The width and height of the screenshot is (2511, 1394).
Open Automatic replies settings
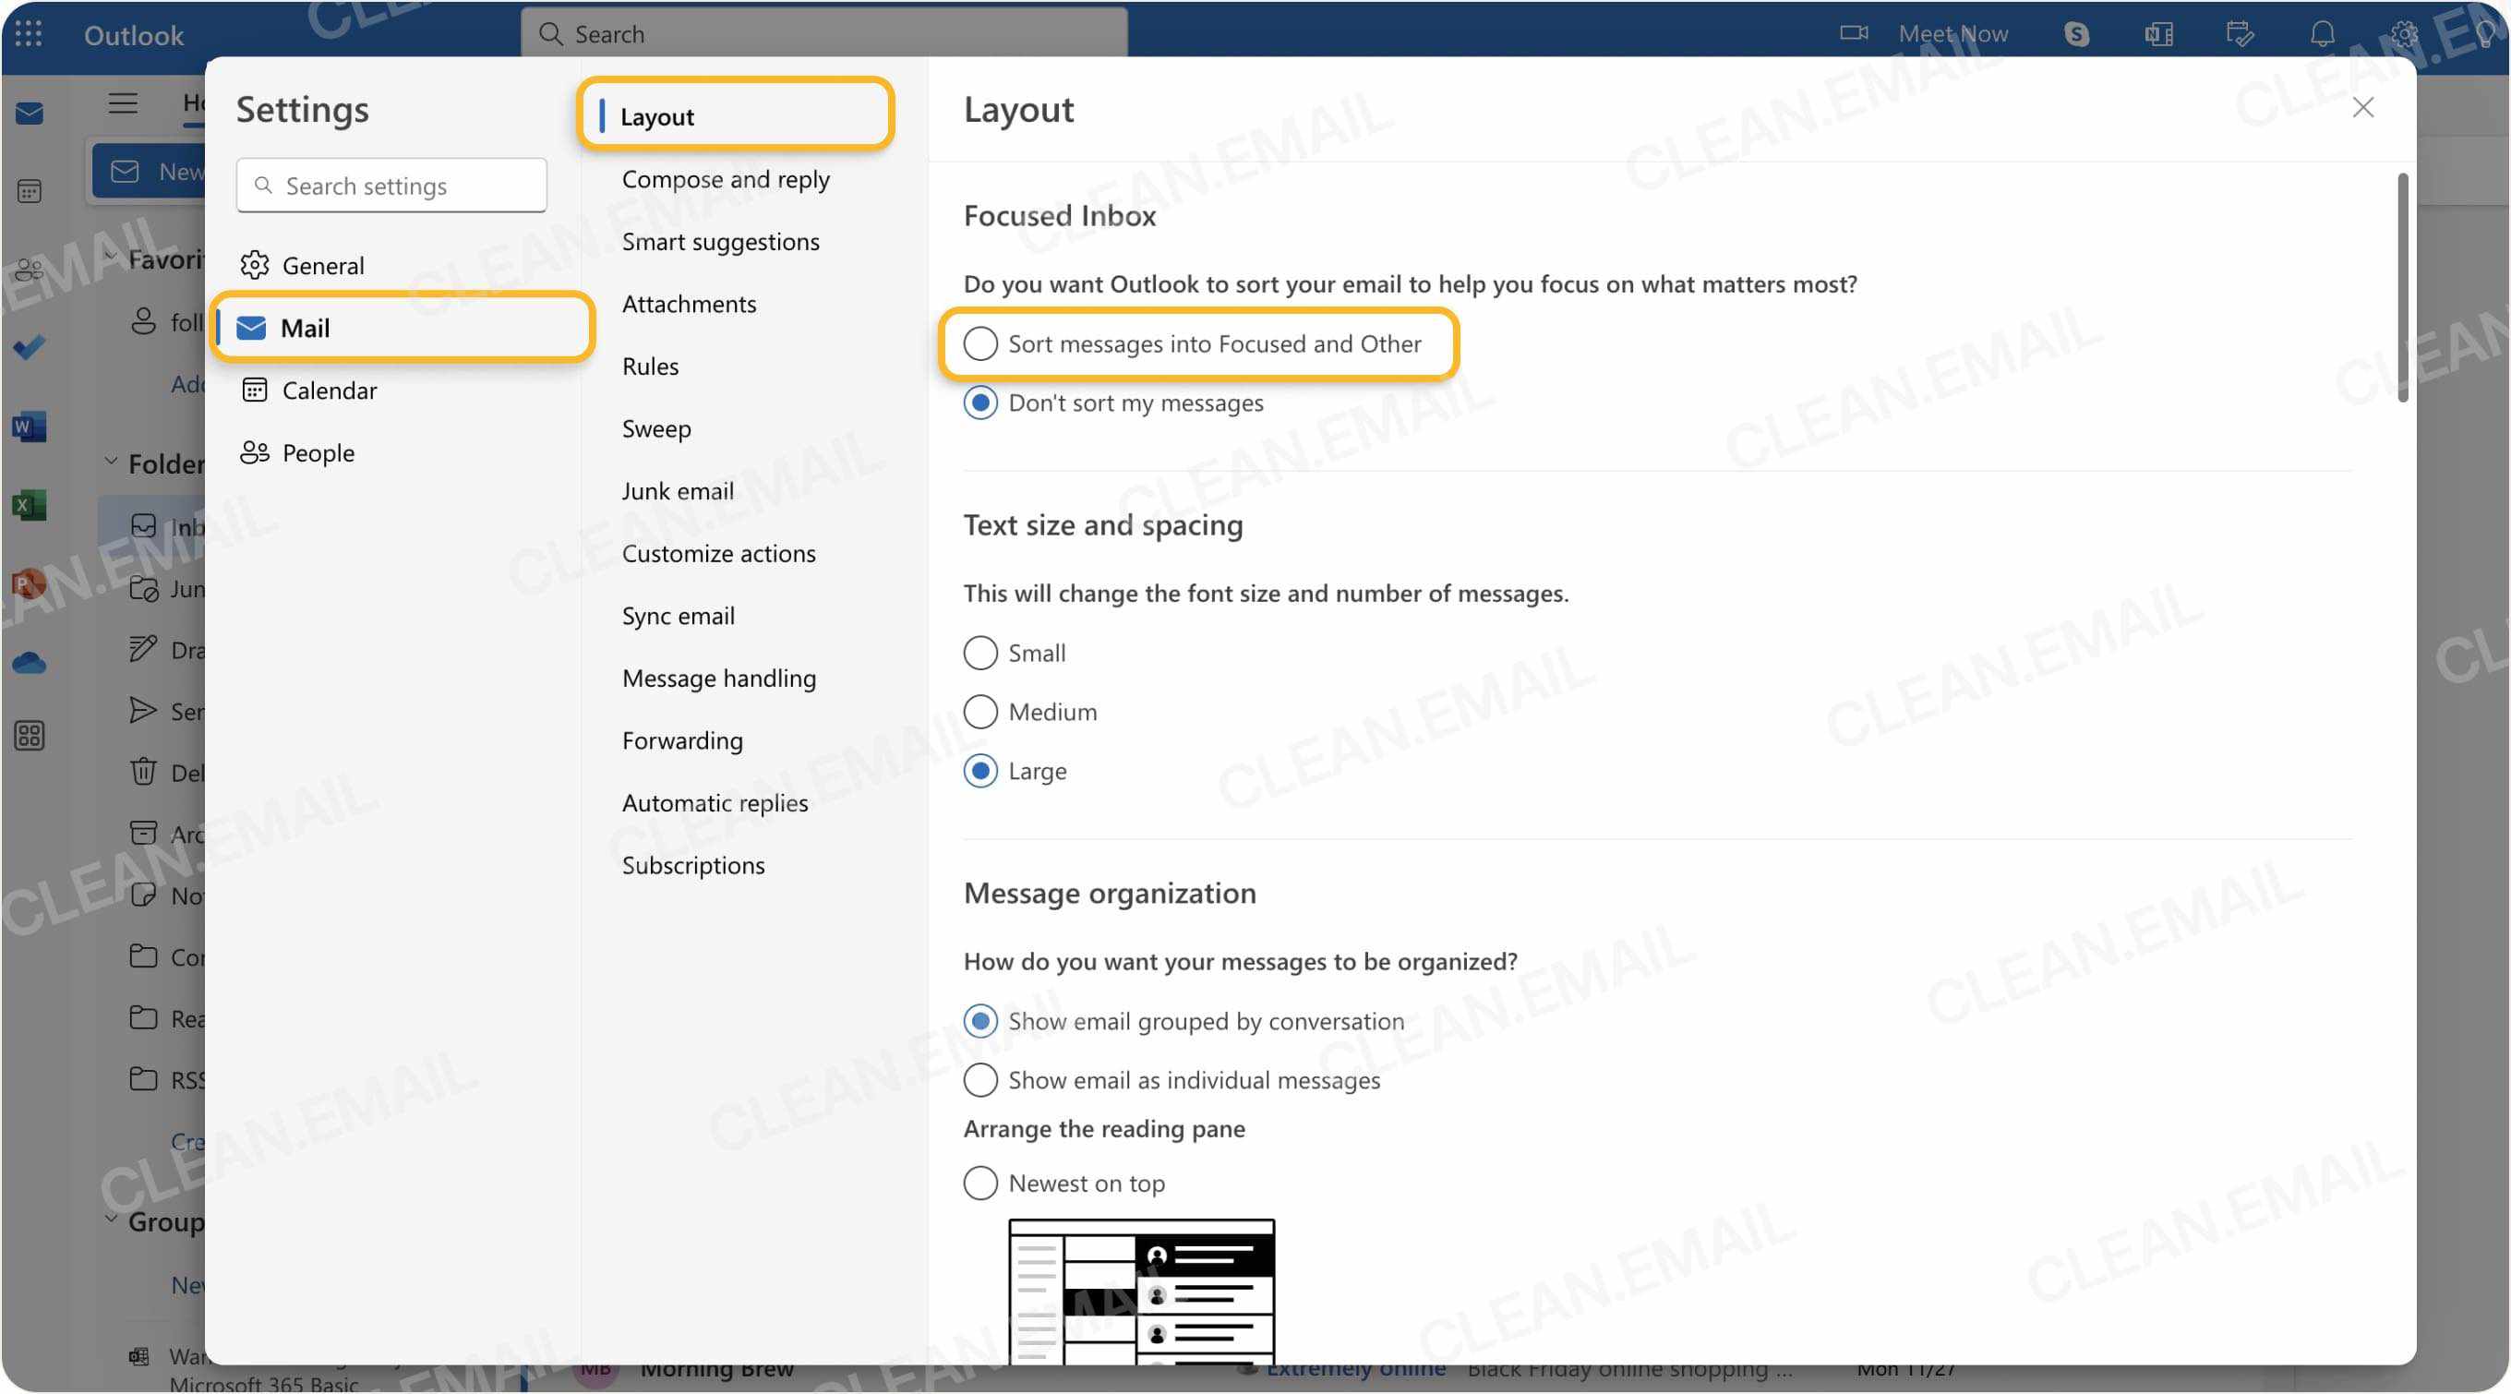click(715, 802)
